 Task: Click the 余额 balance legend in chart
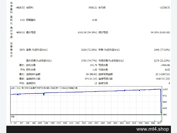click(x=13, y=88)
